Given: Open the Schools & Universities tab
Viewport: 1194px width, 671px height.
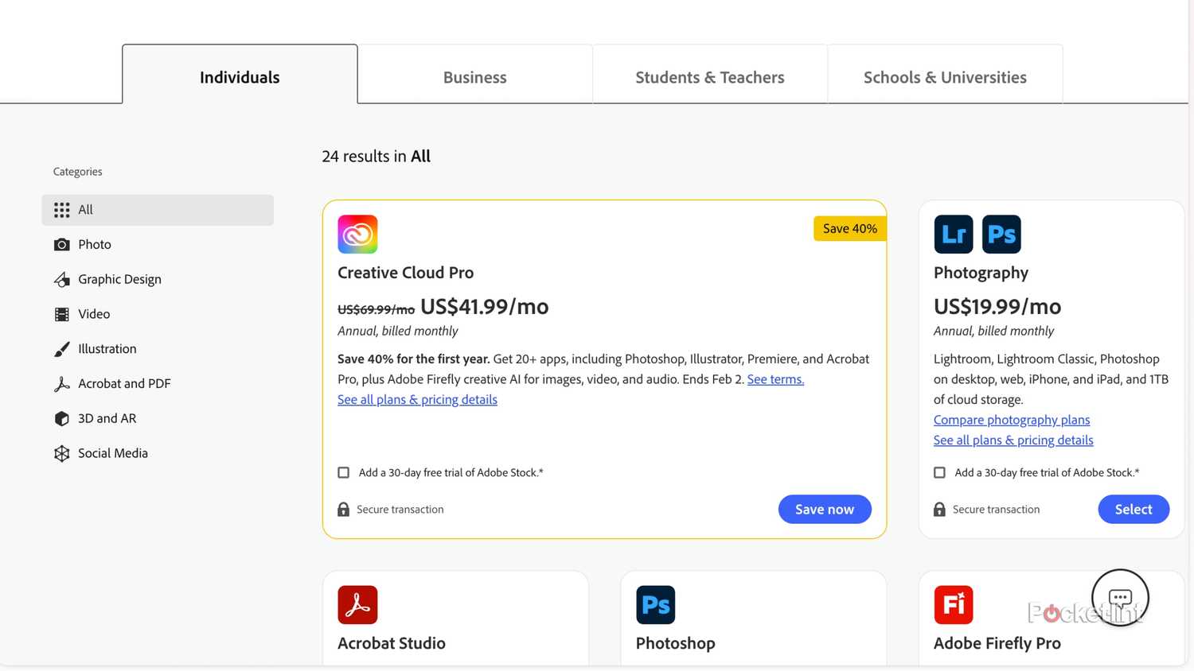Looking at the screenshot, I should [945, 76].
